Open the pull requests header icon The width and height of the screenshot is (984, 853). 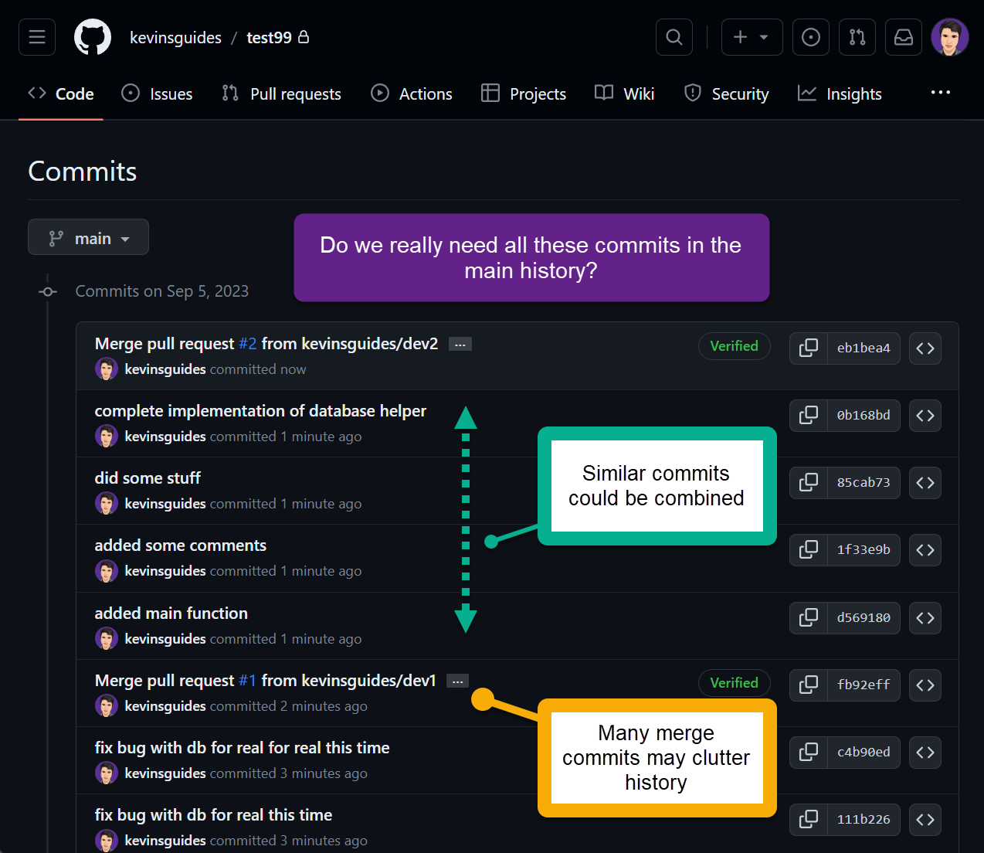coord(857,37)
